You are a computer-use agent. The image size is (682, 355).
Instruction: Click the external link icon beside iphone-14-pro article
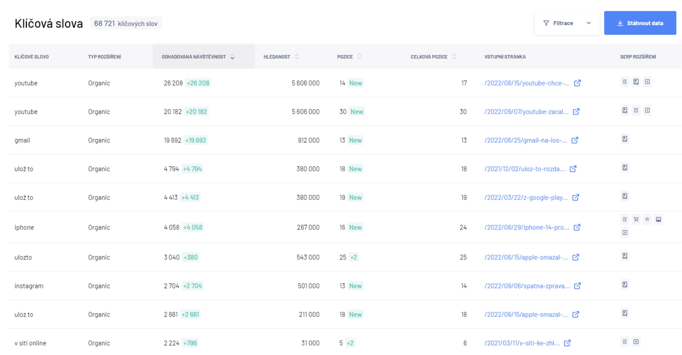(x=577, y=227)
